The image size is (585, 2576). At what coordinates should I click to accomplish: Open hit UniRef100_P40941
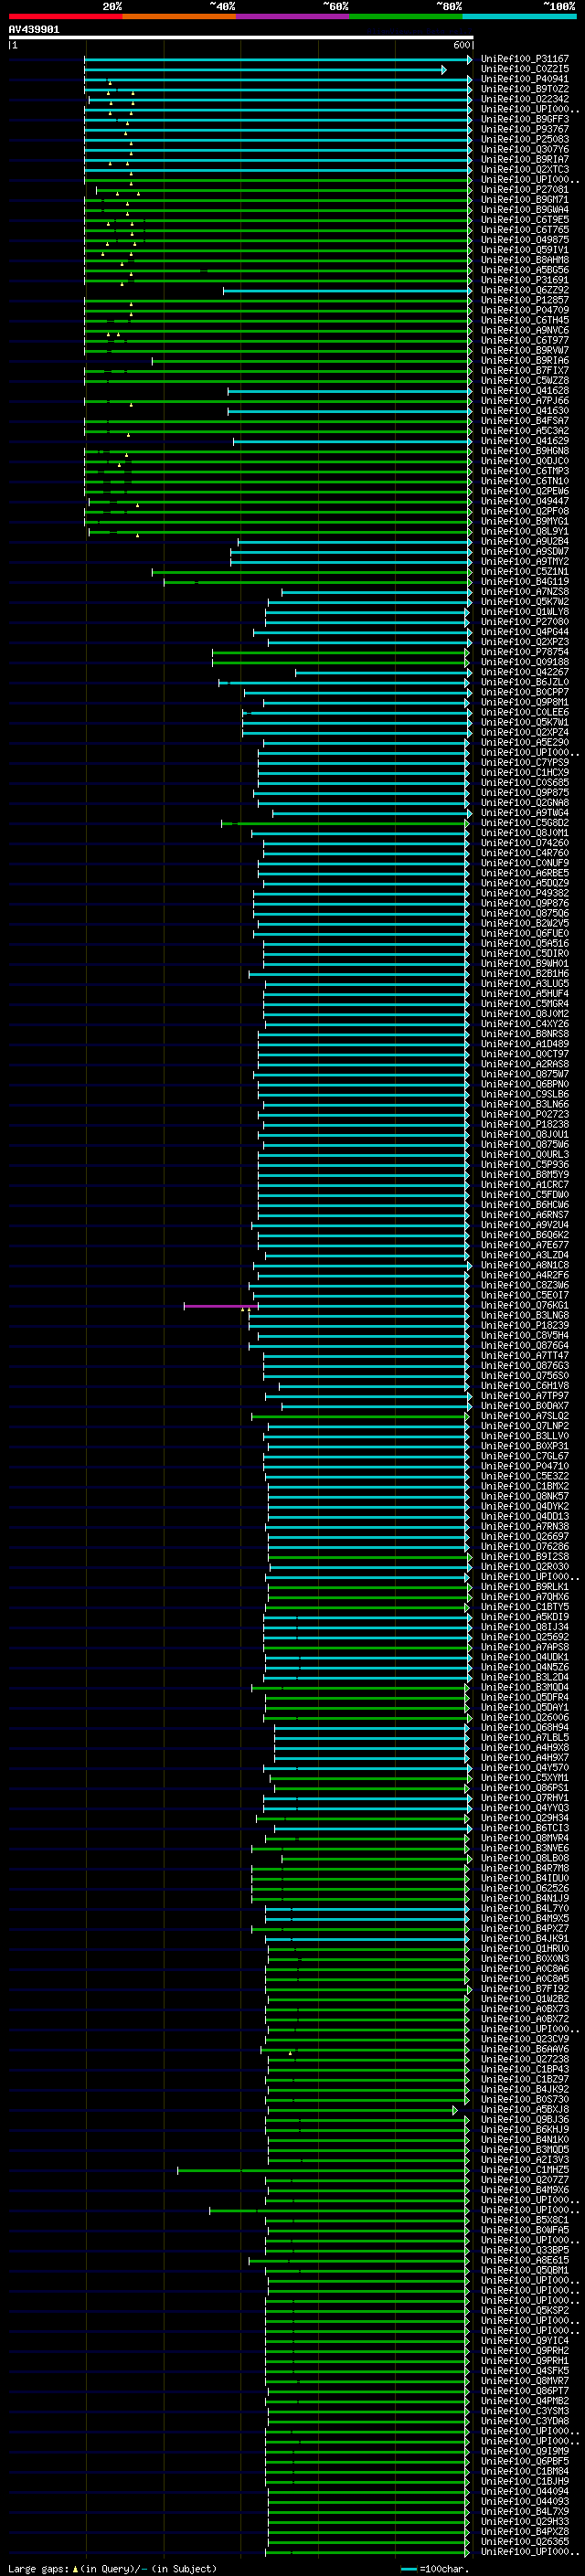tap(524, 79)
